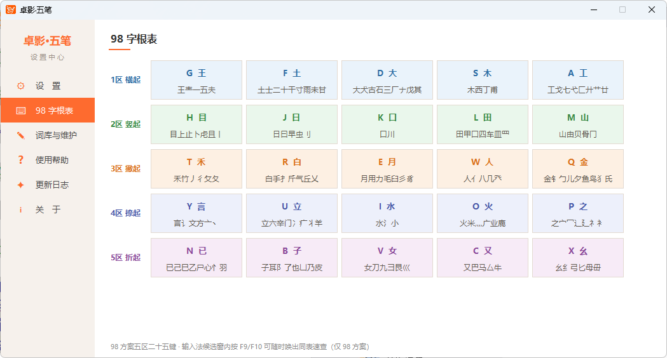Click the V 女 radical card
The image size is (667, 358).
pos(387,258)
